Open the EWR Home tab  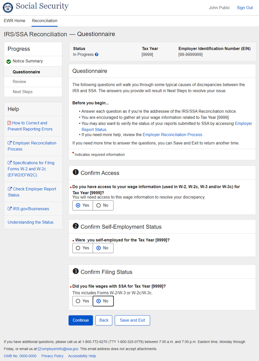pyautogui.click(x=14, y=21)
